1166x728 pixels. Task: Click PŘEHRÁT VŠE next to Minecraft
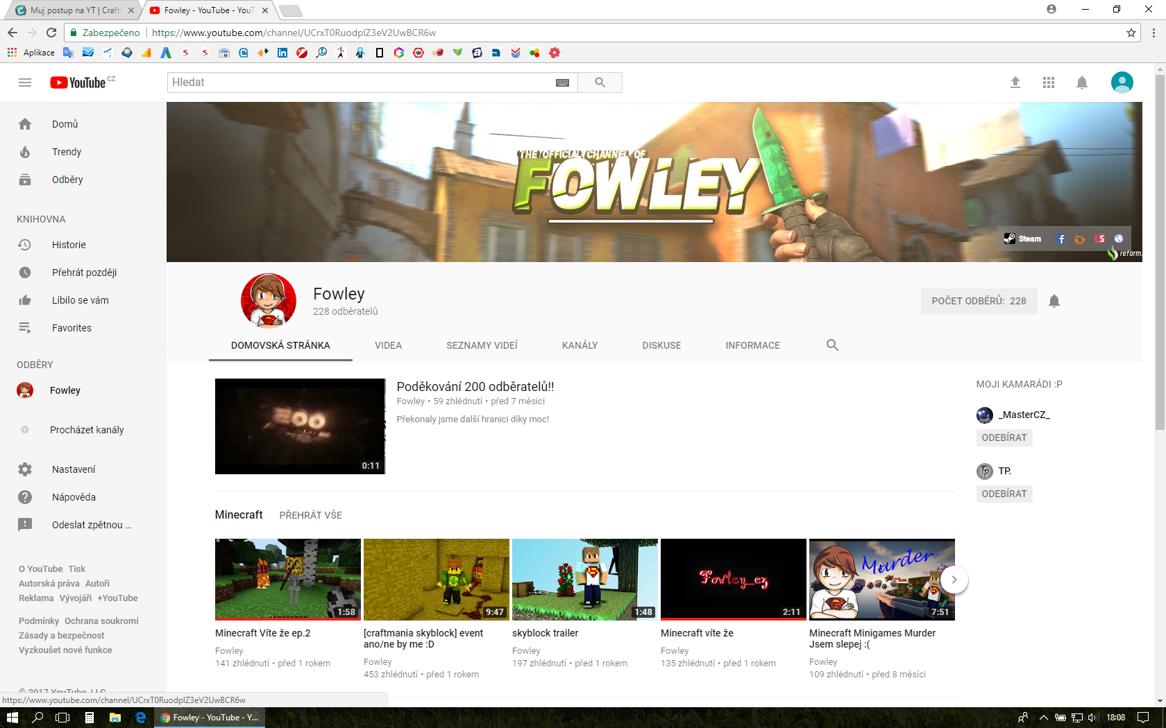pyautogui.click(x=310, y=515)
